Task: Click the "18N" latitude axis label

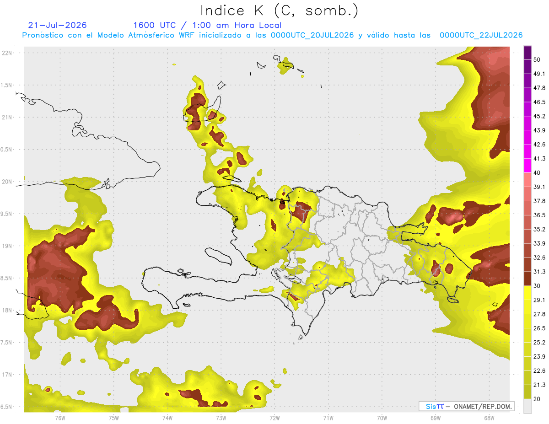Action: tap(7, 310)
